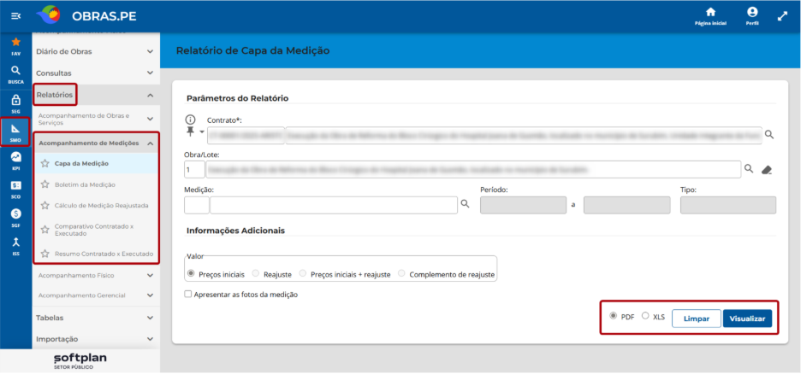The width and height of the screenshot is (801, 374).
Task: Expand the Importação section
Action: coord(96,339)
